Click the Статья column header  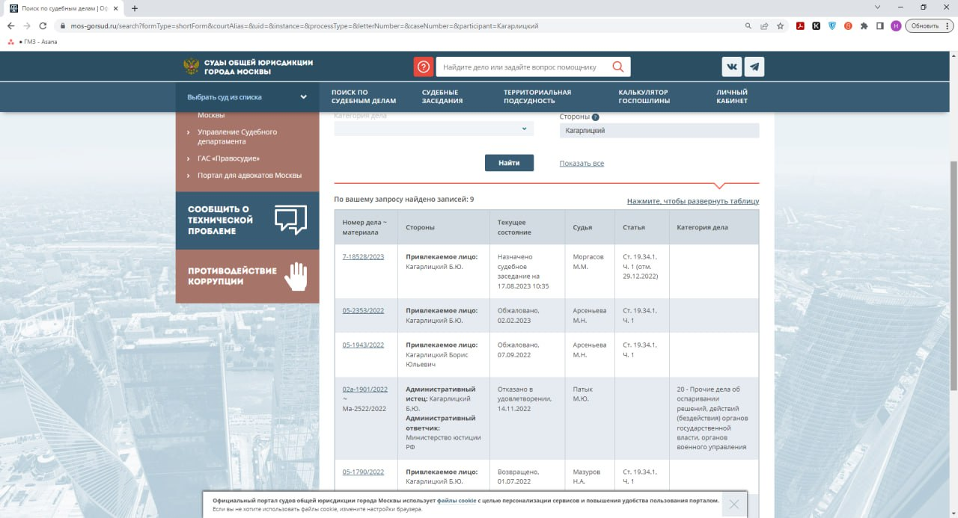pos(641,227)
